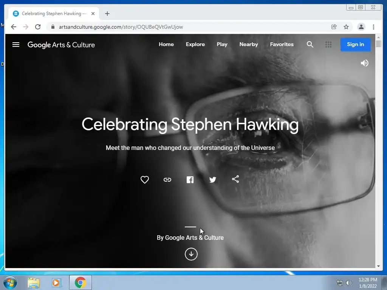Close the Celebrating Stephen Hawking tab
The image size is (387, 290).
(93, 14)
